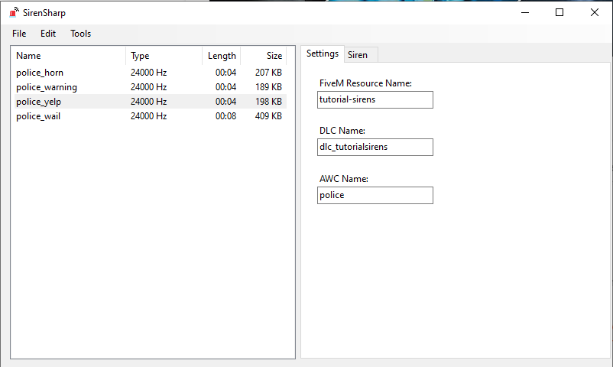Screen dimensions: 613x367
Task: Open the File menu
Action: pos(19,34)
